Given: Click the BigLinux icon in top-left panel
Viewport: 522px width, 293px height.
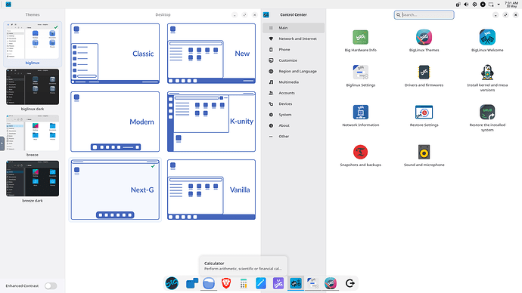Looking at the screenshot, I should point(8,5).
